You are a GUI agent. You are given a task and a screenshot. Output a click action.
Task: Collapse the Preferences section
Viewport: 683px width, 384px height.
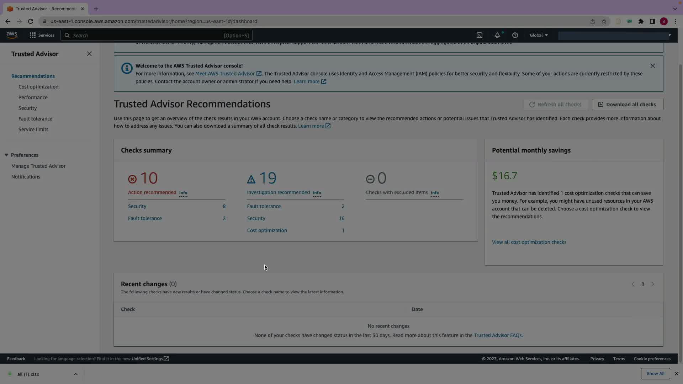tap(6, 155)
